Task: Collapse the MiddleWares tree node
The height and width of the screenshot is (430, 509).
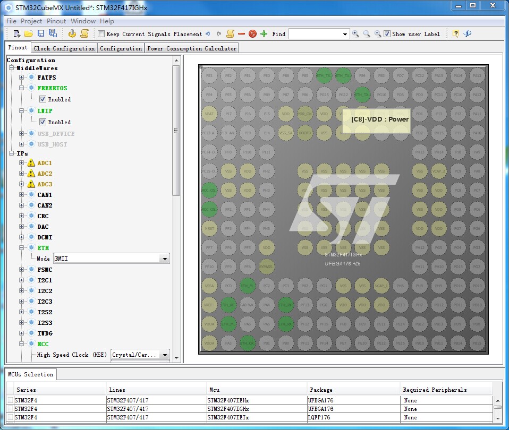Action: point(11,68)
